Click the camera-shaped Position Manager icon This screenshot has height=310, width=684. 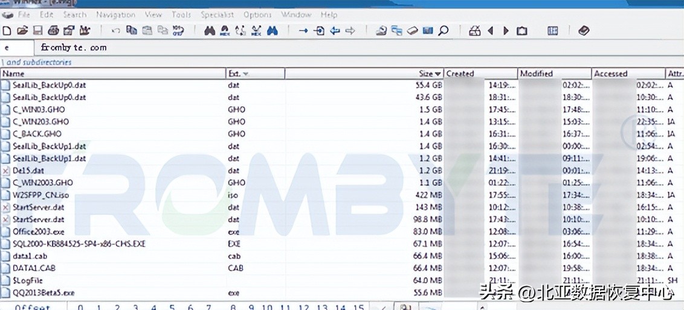click(521, 31)
